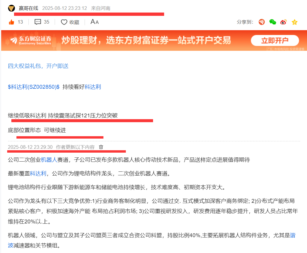The image size is (307, 253).
Task: Click post timestamp 2025-08-12 23:23:12
Action: 65,8
